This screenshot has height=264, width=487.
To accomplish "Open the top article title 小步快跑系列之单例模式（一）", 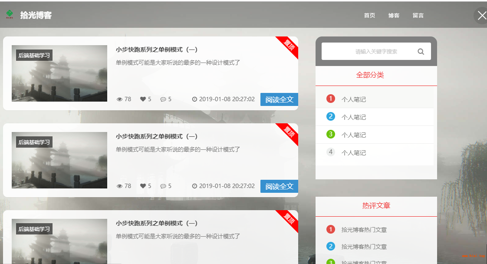I will coord(157,49).
